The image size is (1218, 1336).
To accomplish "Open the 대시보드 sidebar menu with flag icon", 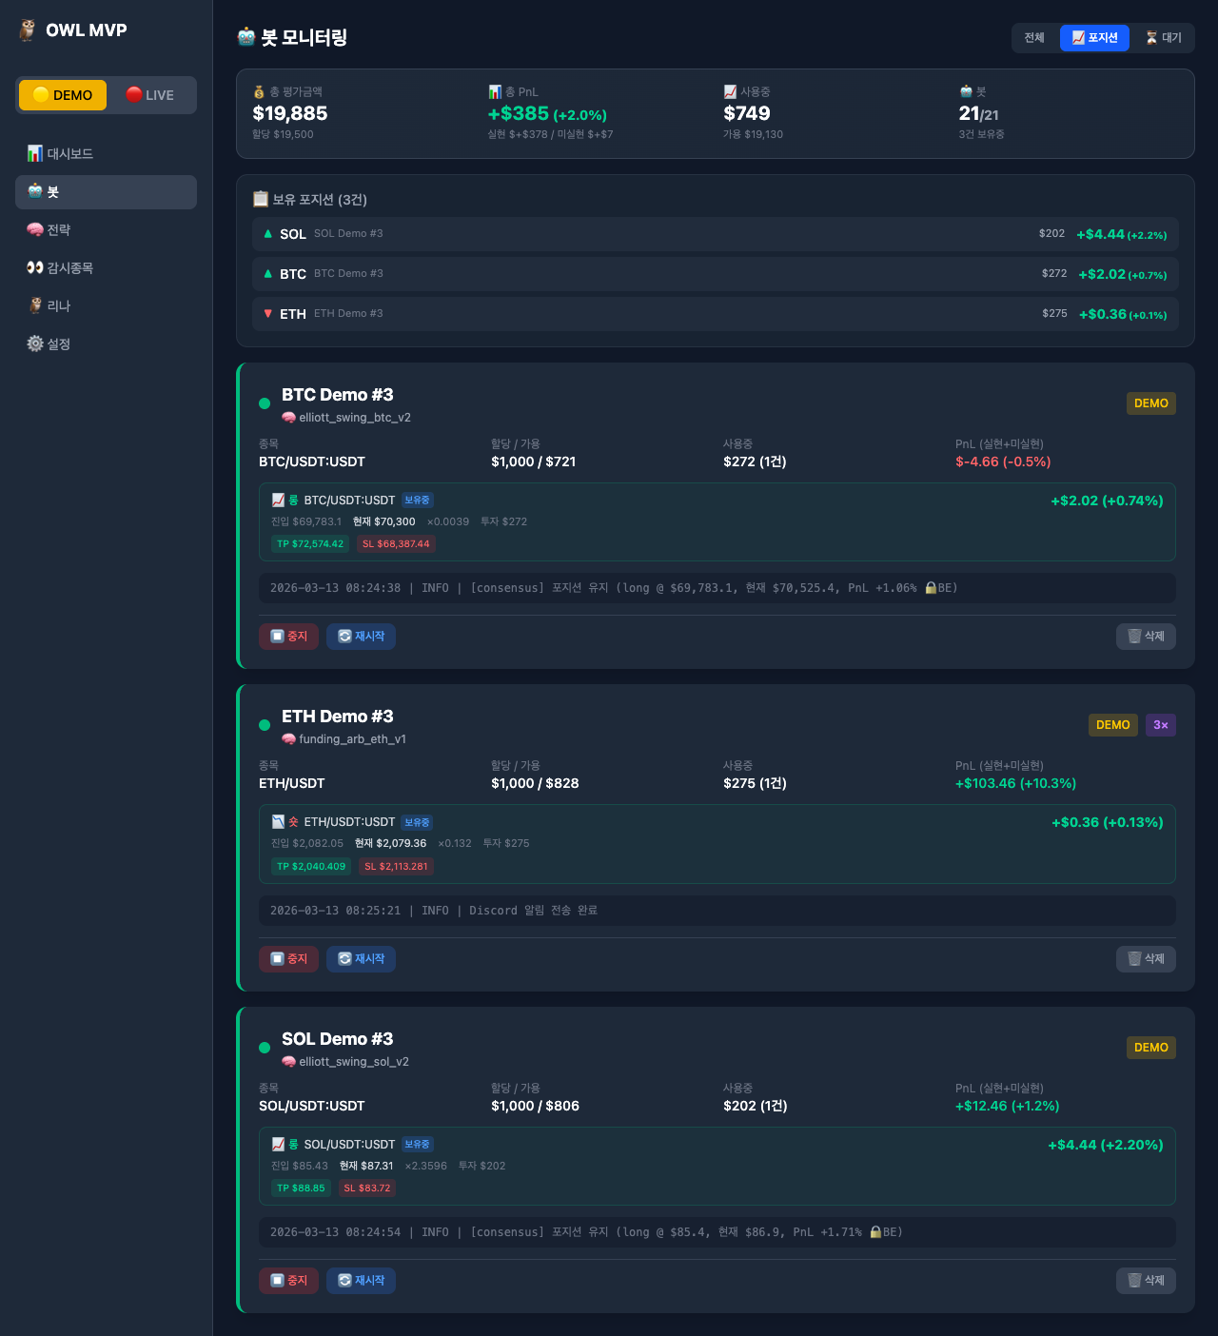I will pyautogui.click(x=62, y=153).
